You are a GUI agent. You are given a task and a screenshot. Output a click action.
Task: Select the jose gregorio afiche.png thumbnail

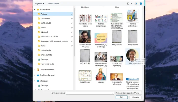click(x=117, y=77)
